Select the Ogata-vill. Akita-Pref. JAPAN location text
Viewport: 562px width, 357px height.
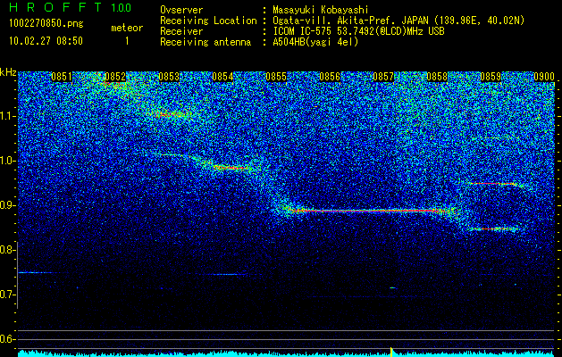pos(398,21)
